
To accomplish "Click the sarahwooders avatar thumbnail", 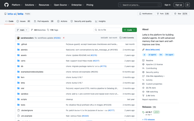I will (18, 38).
